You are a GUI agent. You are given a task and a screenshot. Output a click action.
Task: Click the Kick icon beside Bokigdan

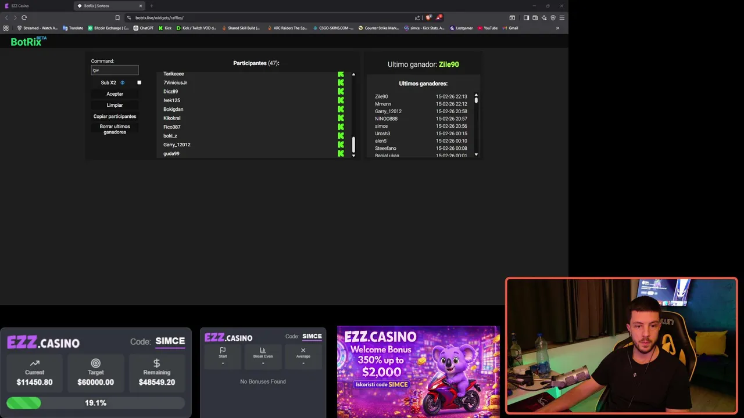click(341, 109)
